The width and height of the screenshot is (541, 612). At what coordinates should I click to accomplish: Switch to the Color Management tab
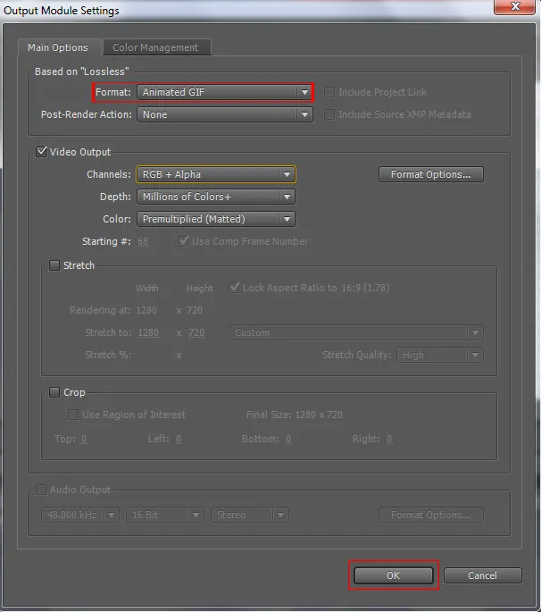157,47
